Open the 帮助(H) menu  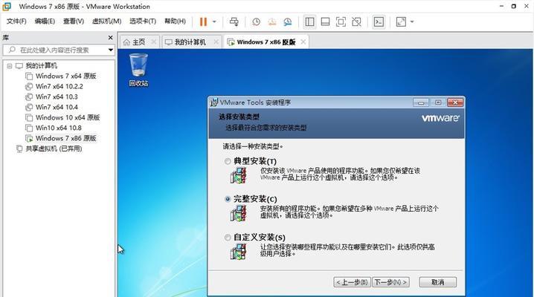(x=175, y=21)
